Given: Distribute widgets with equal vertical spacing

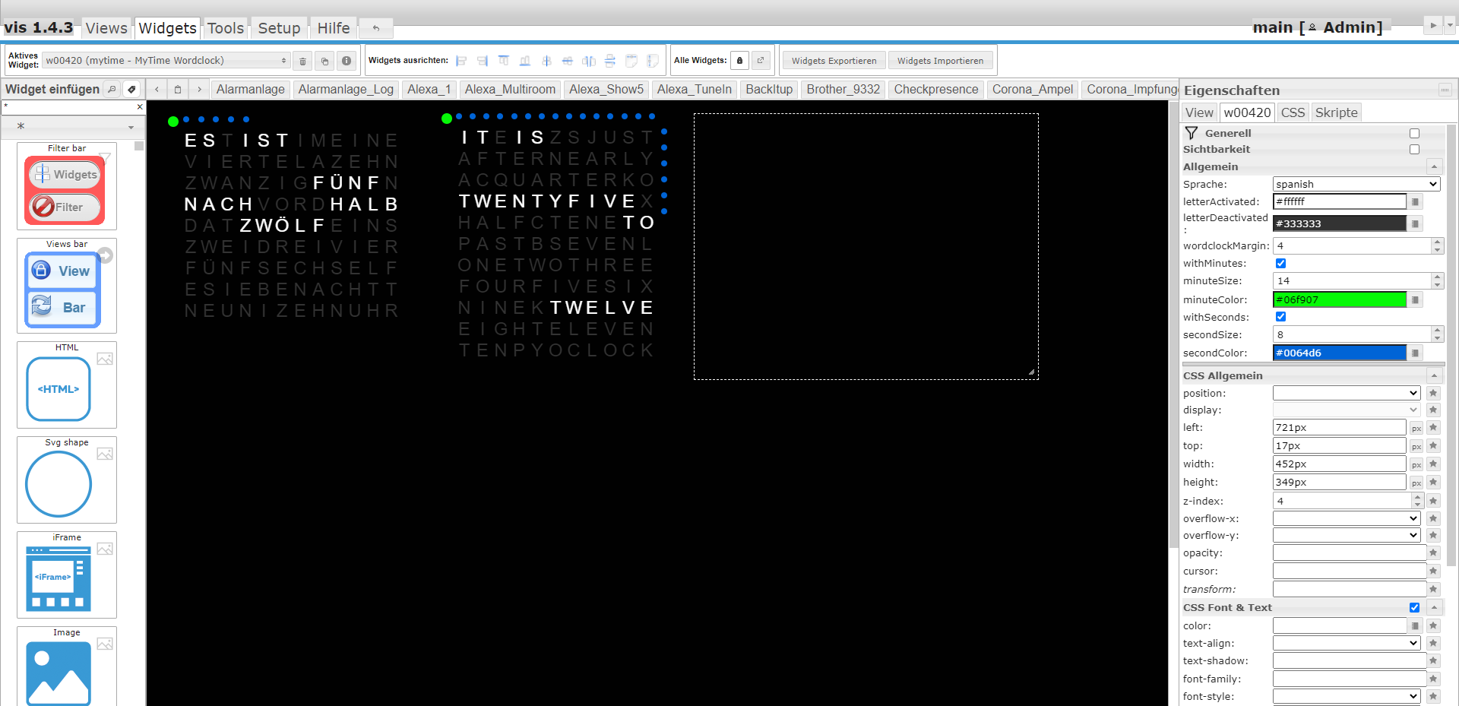Looking at the screenshot, I should (610, 61).
